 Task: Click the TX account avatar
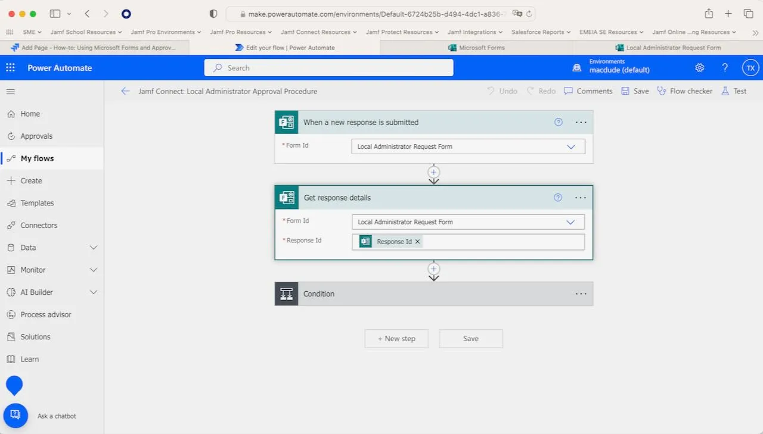[750, 68]
